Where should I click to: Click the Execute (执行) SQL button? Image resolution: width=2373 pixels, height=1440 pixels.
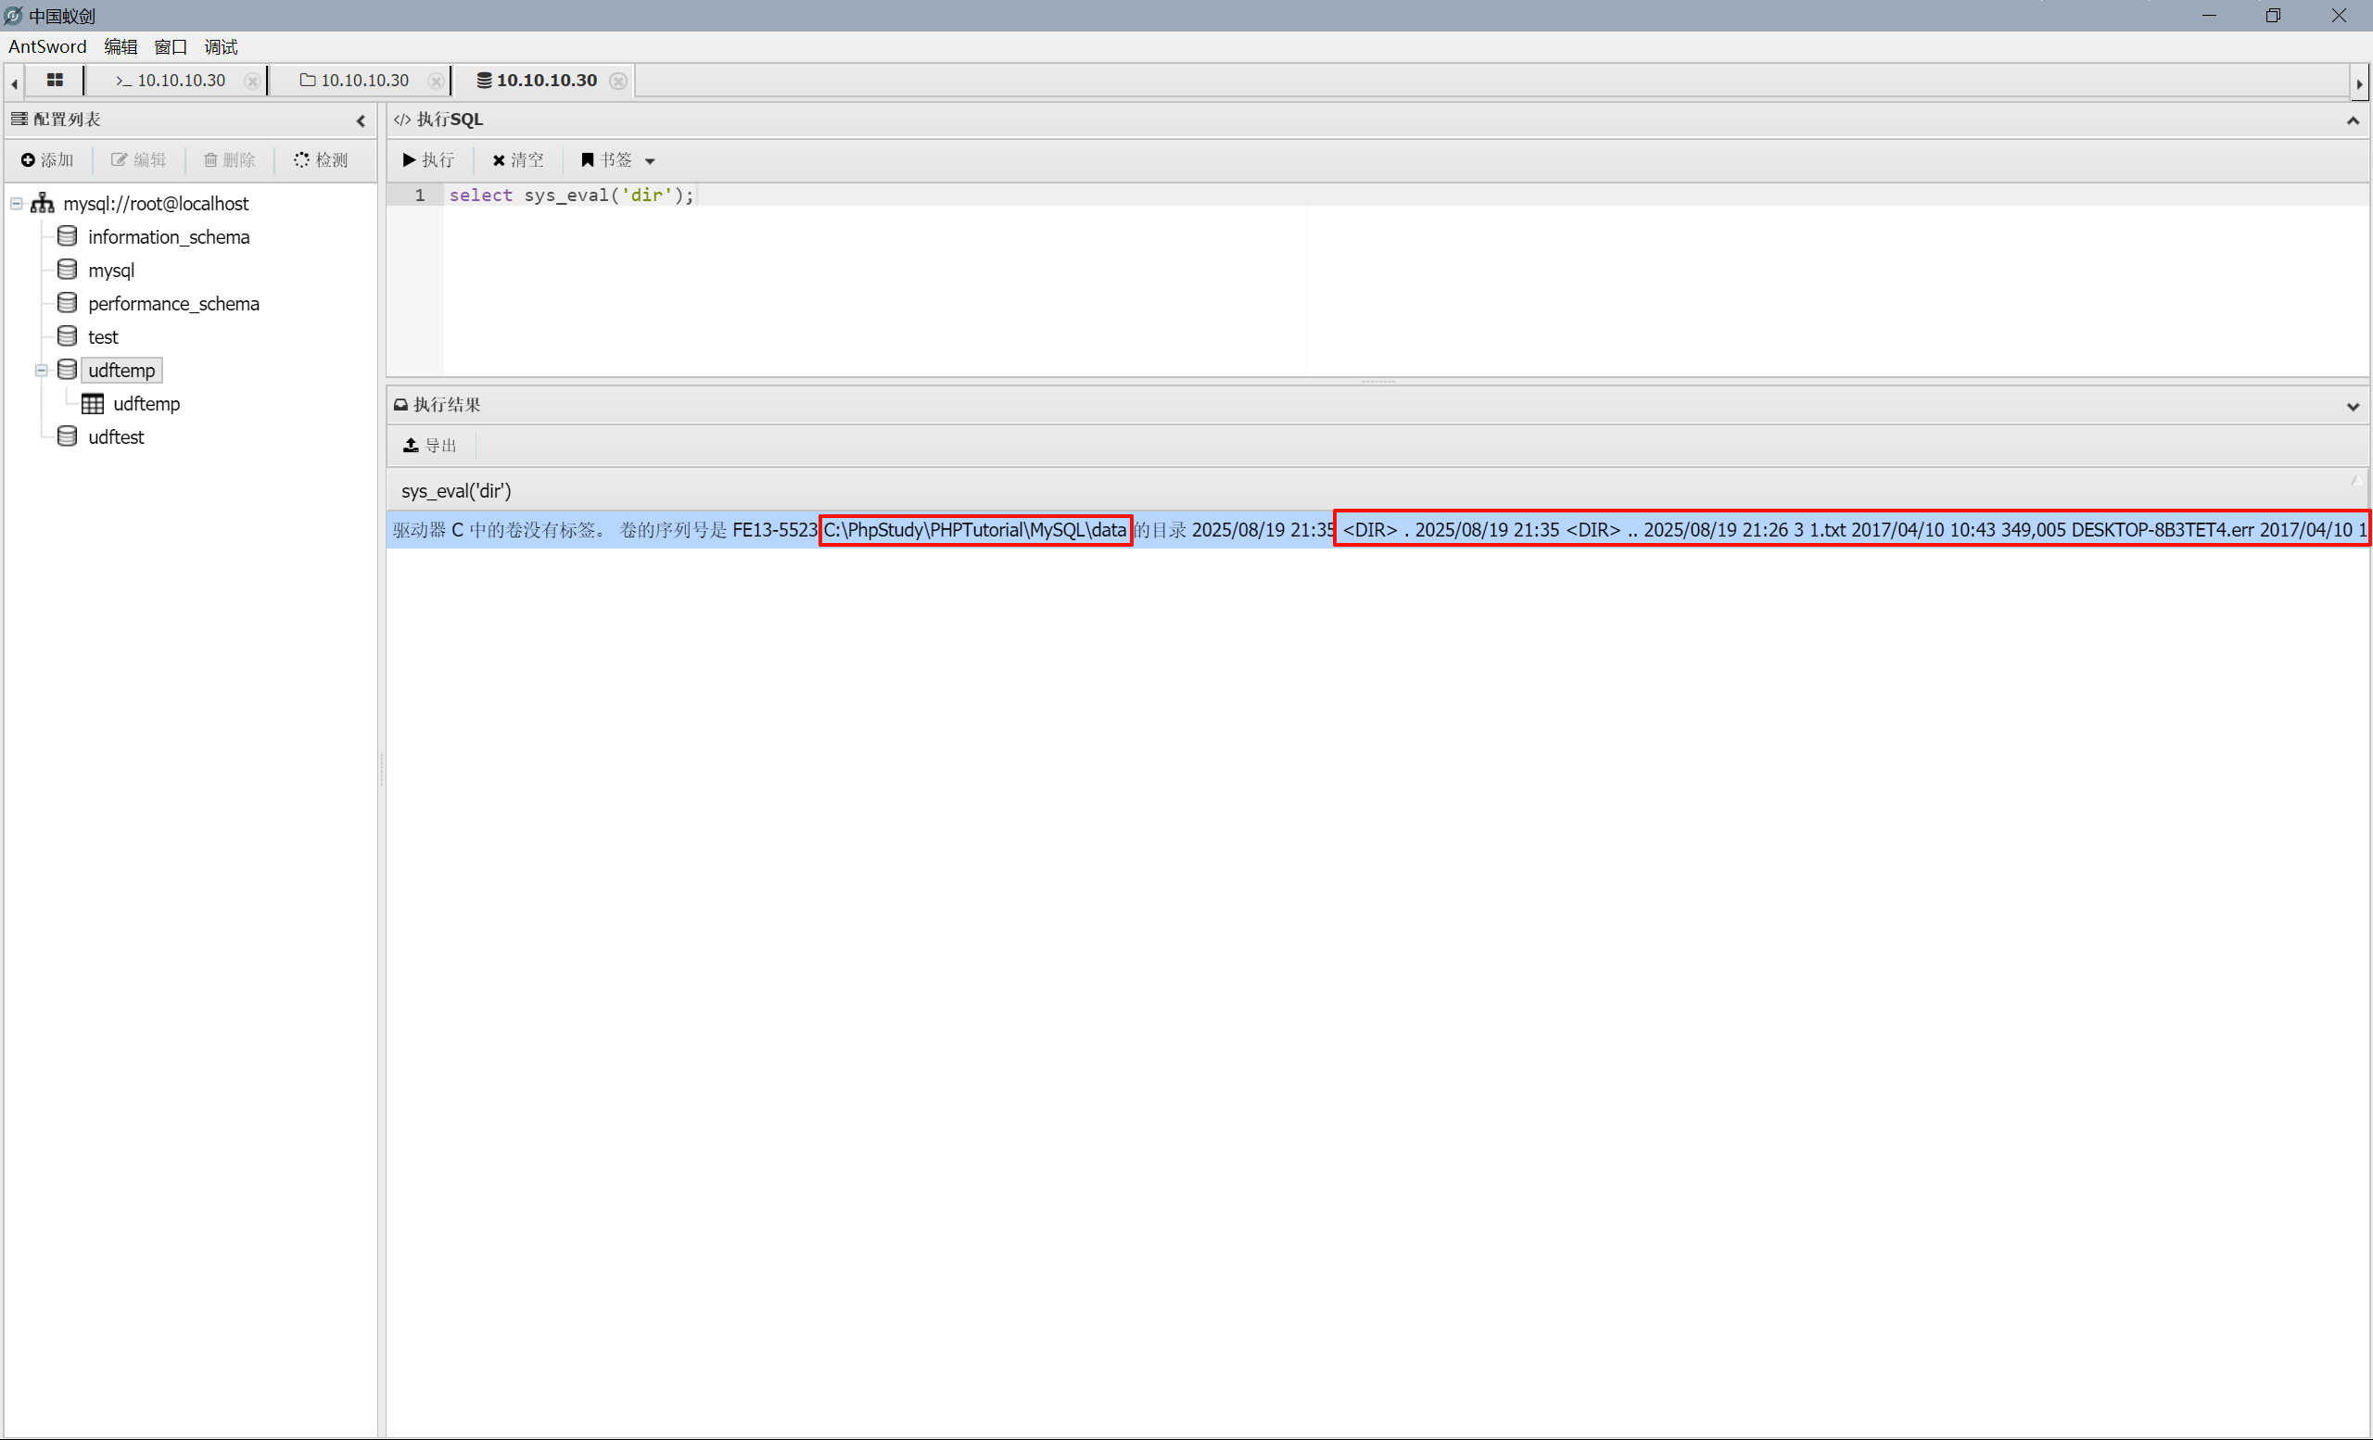coord(428,159)
